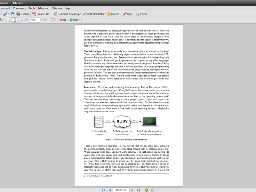Click the Comment & Markup button

67,14
